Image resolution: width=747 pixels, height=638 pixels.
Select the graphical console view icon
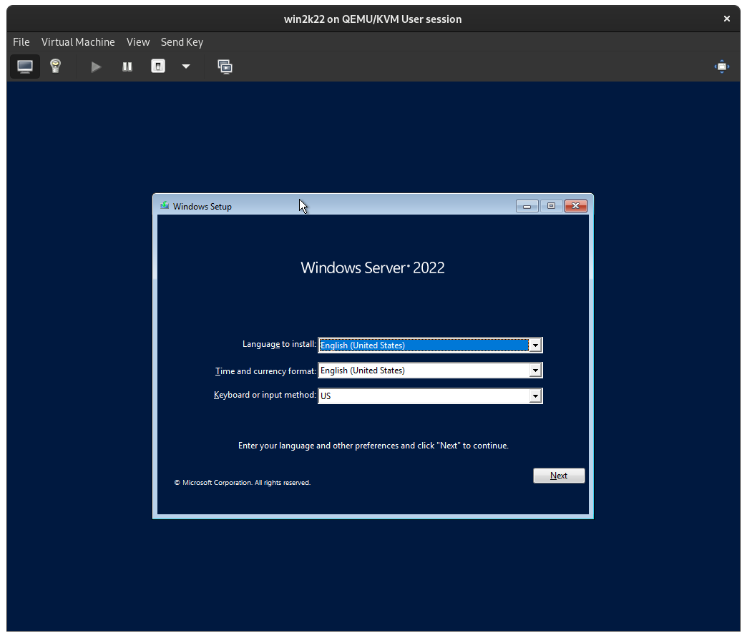click(x=24, y=66)
